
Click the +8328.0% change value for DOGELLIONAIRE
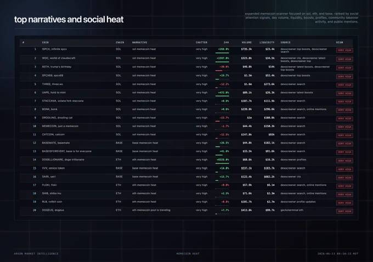[223, 160]
